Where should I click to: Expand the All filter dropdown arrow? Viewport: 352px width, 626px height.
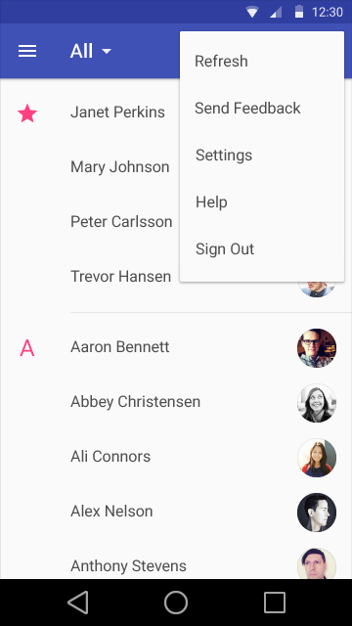click(x=107, y=51)
